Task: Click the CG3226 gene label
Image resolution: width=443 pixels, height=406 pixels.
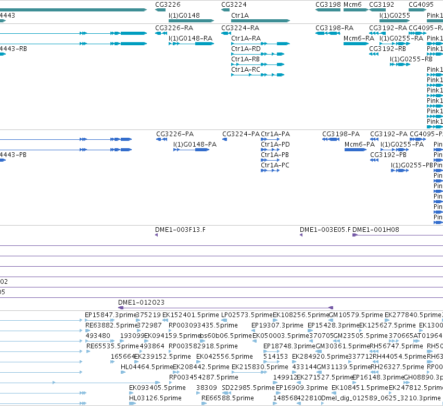Action: click(x=168, y=5)
